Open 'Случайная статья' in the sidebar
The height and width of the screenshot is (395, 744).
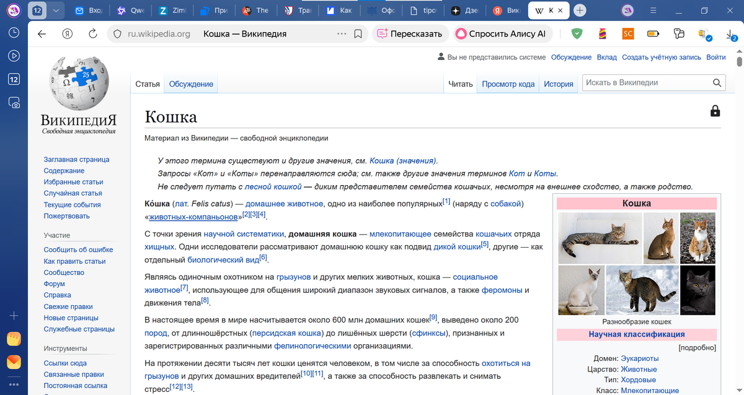pos(73,193)
